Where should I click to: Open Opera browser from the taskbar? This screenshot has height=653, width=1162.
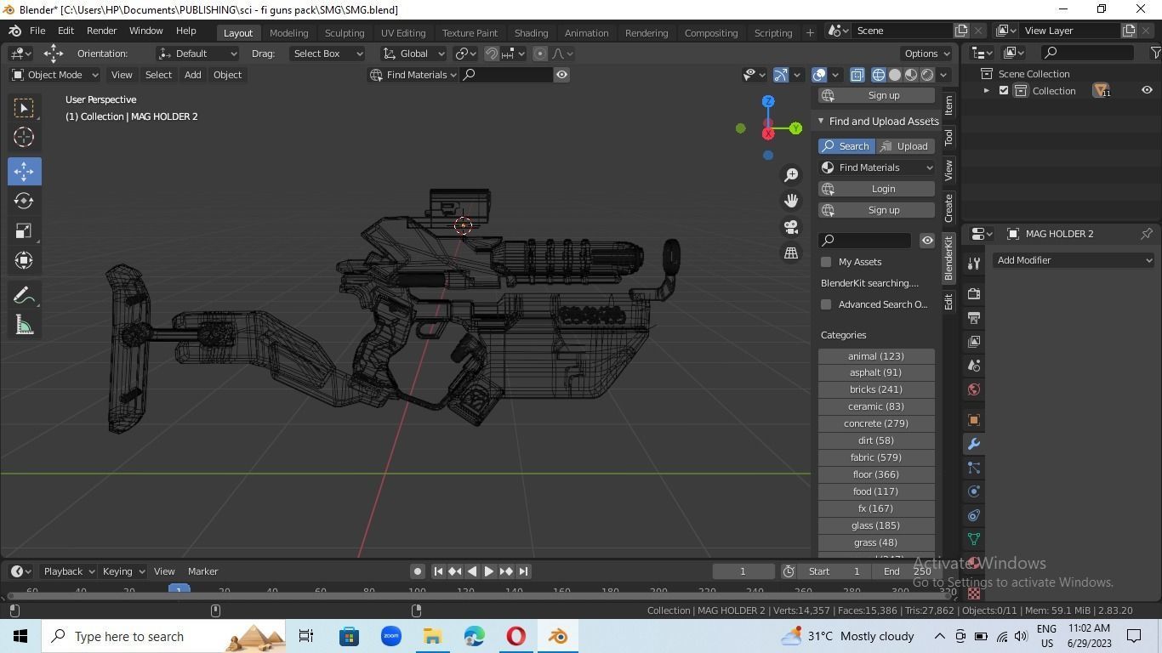click(515, 636)
